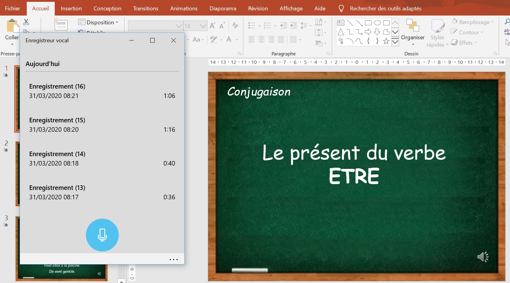Screen dimensions: 510x283
Task: Open the bullet list style dropdown arrow
Action: (259, 26)
